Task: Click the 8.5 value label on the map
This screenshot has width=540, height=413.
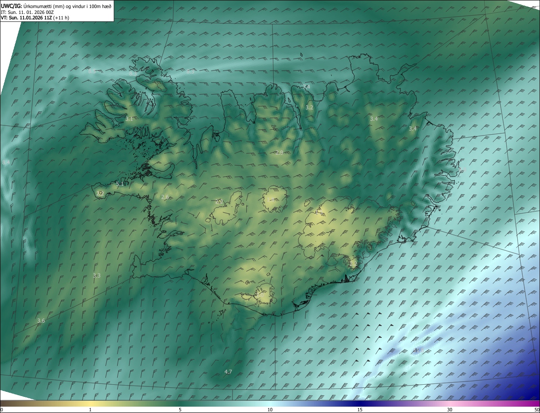Action: tap(92, 71)
